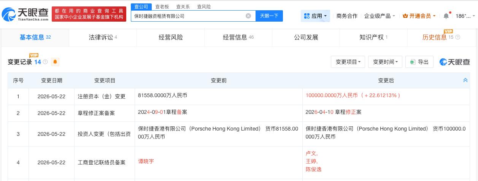Image resolution: width=478 pixels, height=181 pixels.
Task: Open the 应用 apps dropdown
Action: 315,16
